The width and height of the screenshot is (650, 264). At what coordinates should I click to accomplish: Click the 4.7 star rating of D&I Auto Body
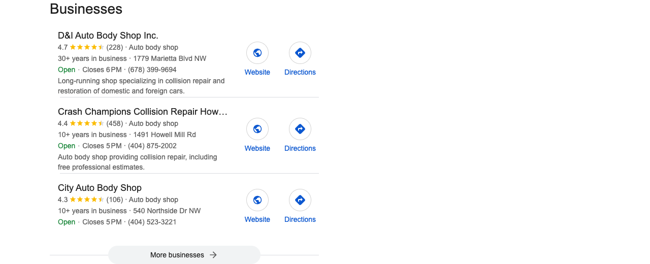(81, 47)
